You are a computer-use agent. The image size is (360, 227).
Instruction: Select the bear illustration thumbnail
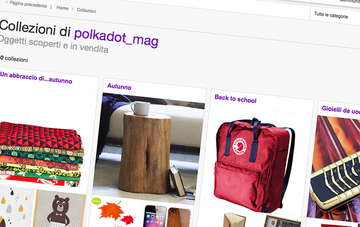(60, 210)
